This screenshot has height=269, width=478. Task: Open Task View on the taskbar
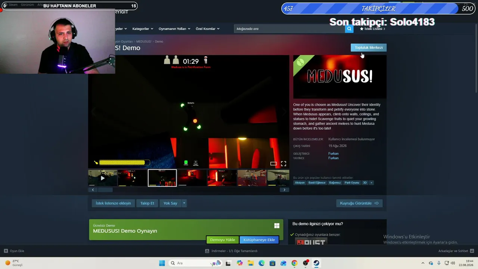(x=228, y=263)
